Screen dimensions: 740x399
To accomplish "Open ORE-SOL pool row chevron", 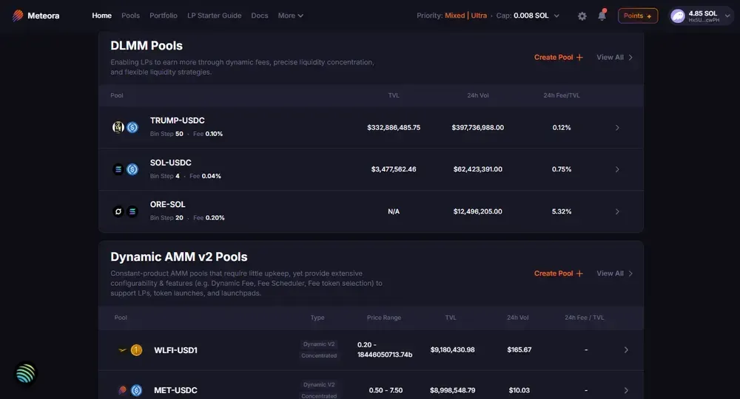I will [x=617, y=211].
